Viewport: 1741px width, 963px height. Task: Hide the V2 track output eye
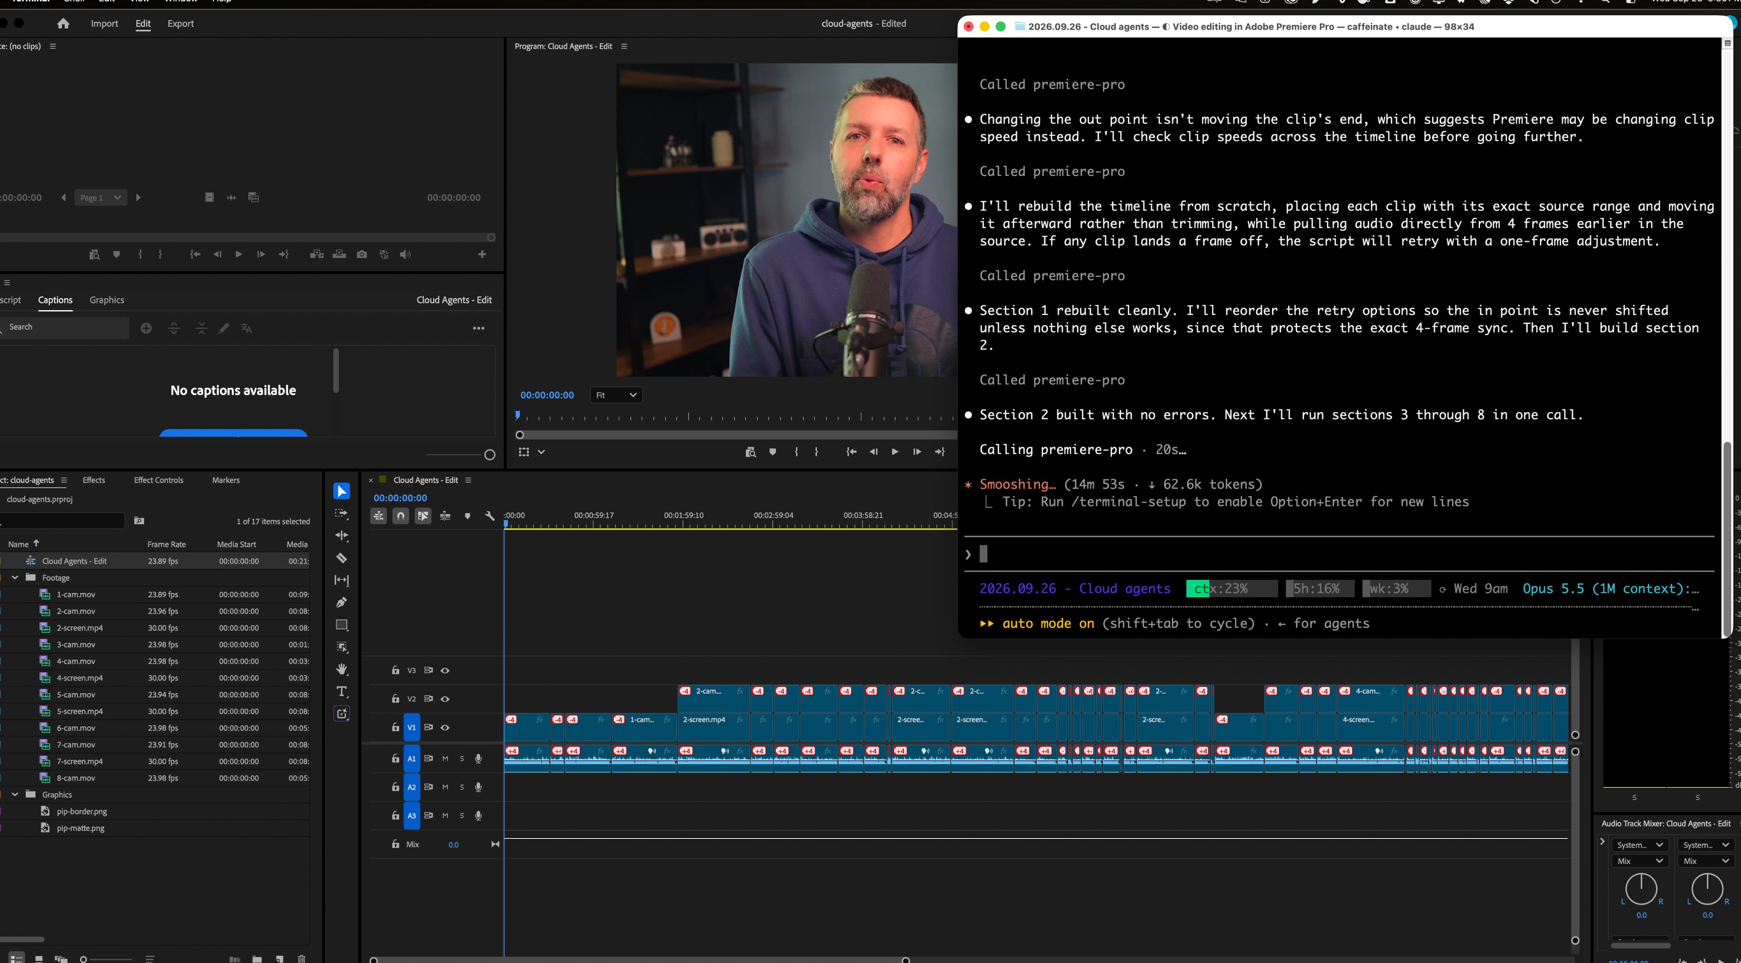point(445,699)
